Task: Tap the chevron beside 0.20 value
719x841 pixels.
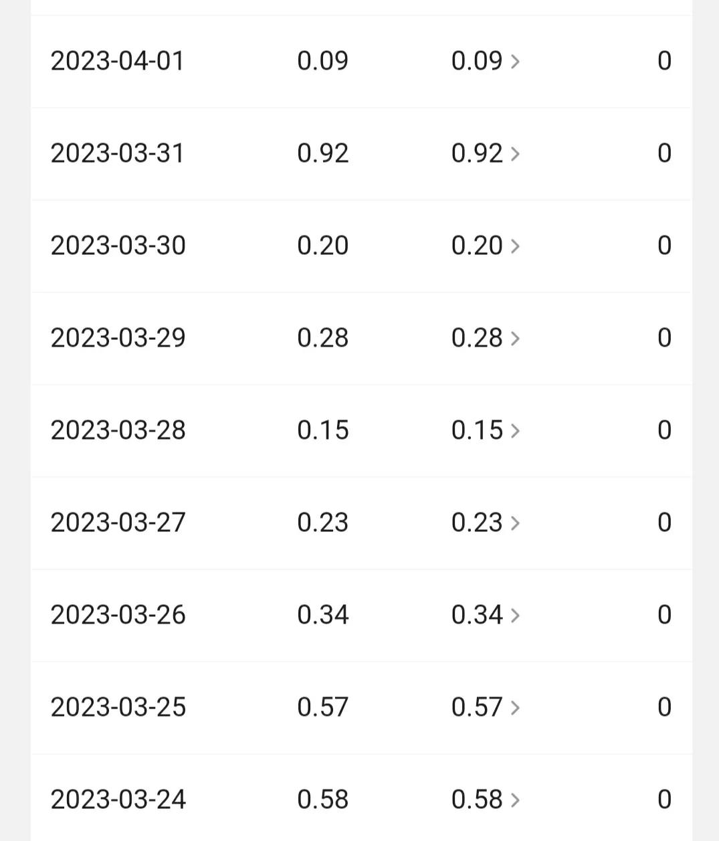Action: click(515, 246)
